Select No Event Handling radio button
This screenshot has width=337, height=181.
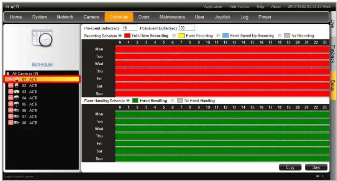[172, 100]
